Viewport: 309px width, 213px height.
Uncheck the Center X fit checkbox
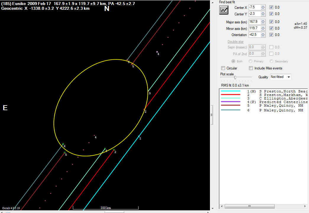[271, 7]
